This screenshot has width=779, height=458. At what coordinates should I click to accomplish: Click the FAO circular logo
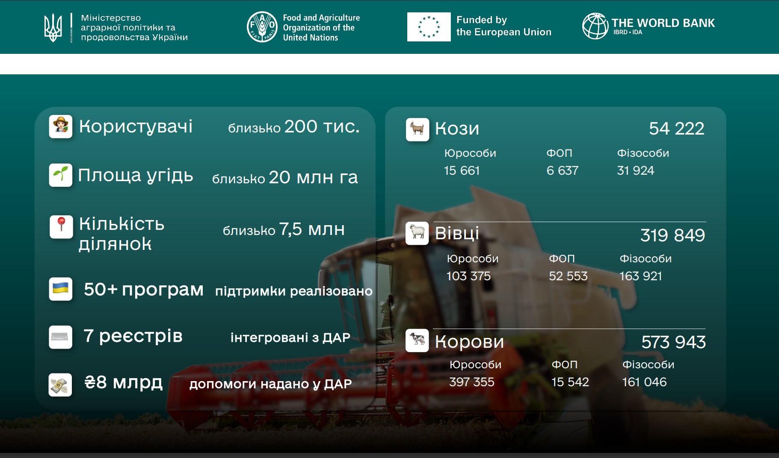[x=262, y=27]
